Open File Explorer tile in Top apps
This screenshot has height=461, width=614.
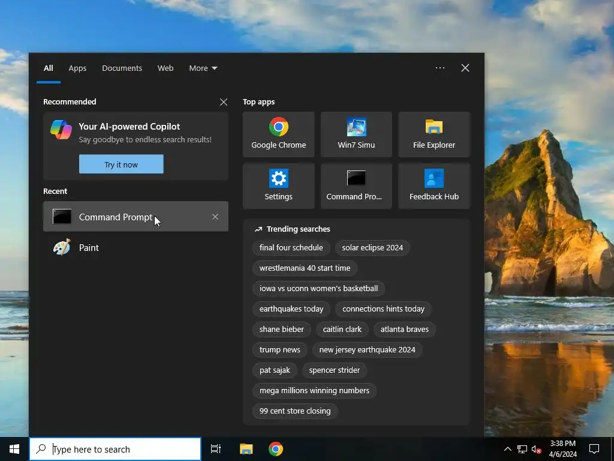tap(434, 134)
